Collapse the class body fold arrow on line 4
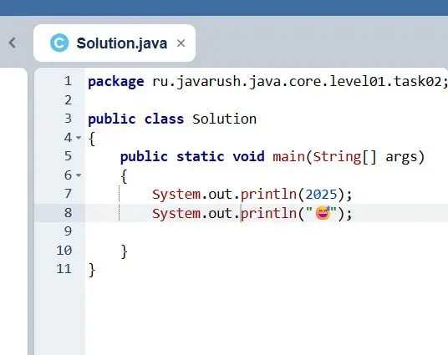Screen dimensions: 448x355 click(x=79, y=138)
